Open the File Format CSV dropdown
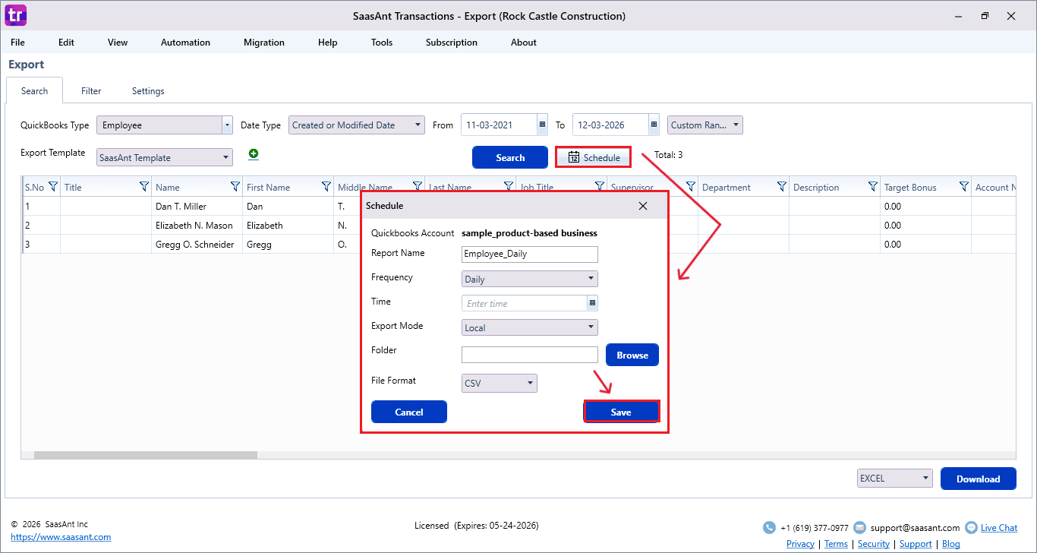 click(x=499, y=384)
